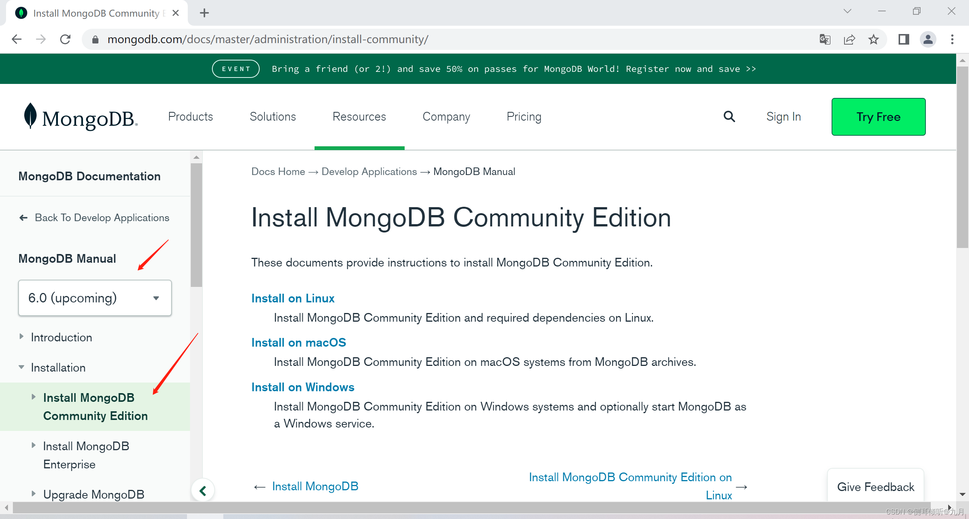The height and width of the screenshot is (519, 969).
Task: Open the tab search chevron
Action: pyautogui.click(x=847, y=11)
